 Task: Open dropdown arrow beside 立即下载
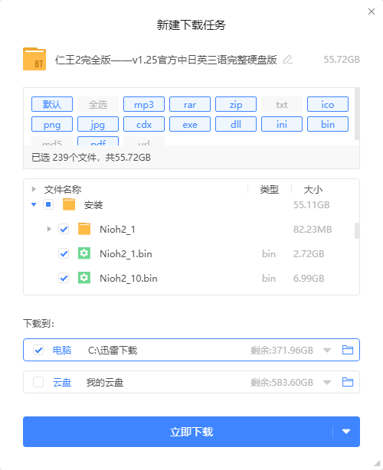click(346, 431)
